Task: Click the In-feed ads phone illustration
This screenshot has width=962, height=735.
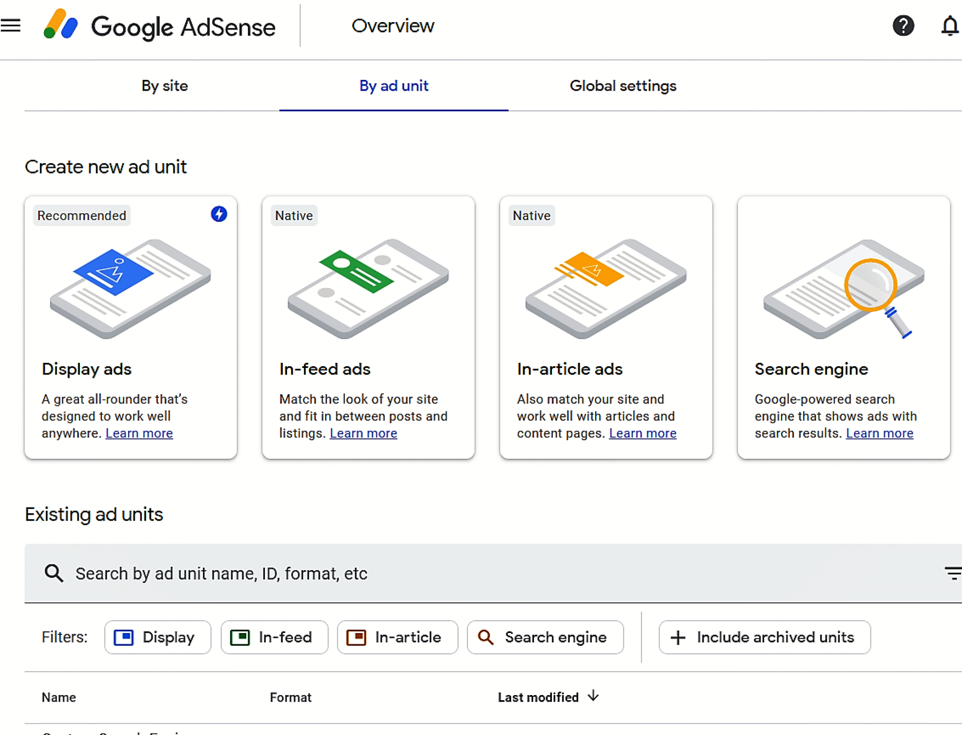Action: coord(368,288)
